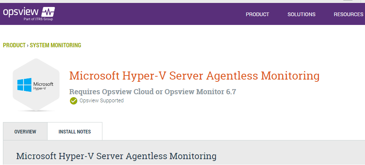Screen dimensions: 365x165
Task: Click the orange Hyper-V Agentless Monitoring title
Action: (x=194, y=76)
